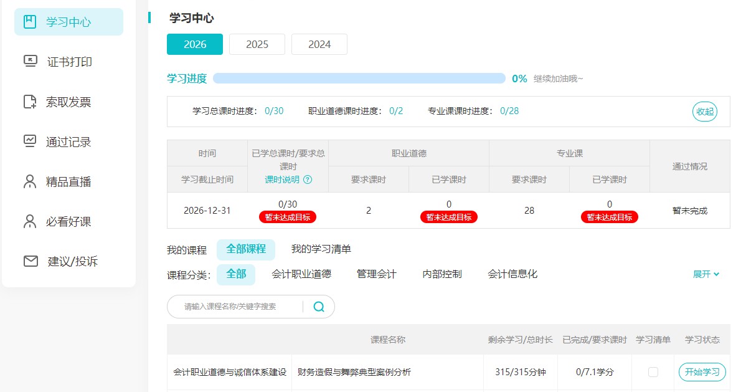Viewport: 746px width, 392px height.
Task: Focus the course name search input
Action: (x=240, y=307)
